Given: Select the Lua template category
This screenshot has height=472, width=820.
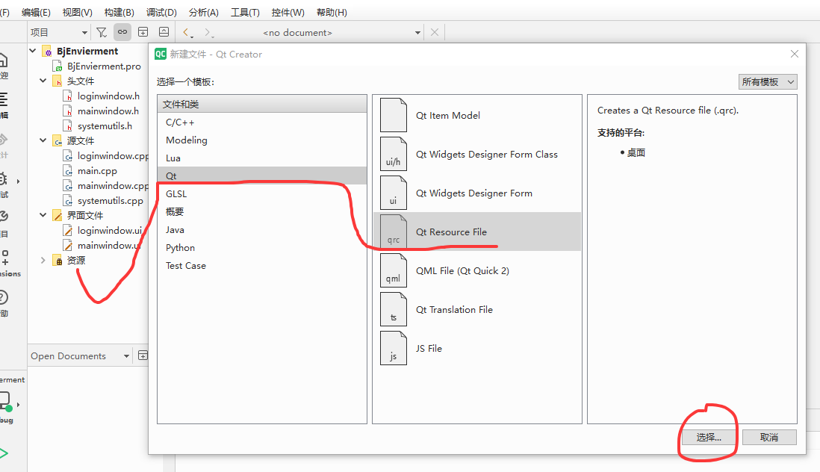Looking at the screenshot, I should pos(262,158).
